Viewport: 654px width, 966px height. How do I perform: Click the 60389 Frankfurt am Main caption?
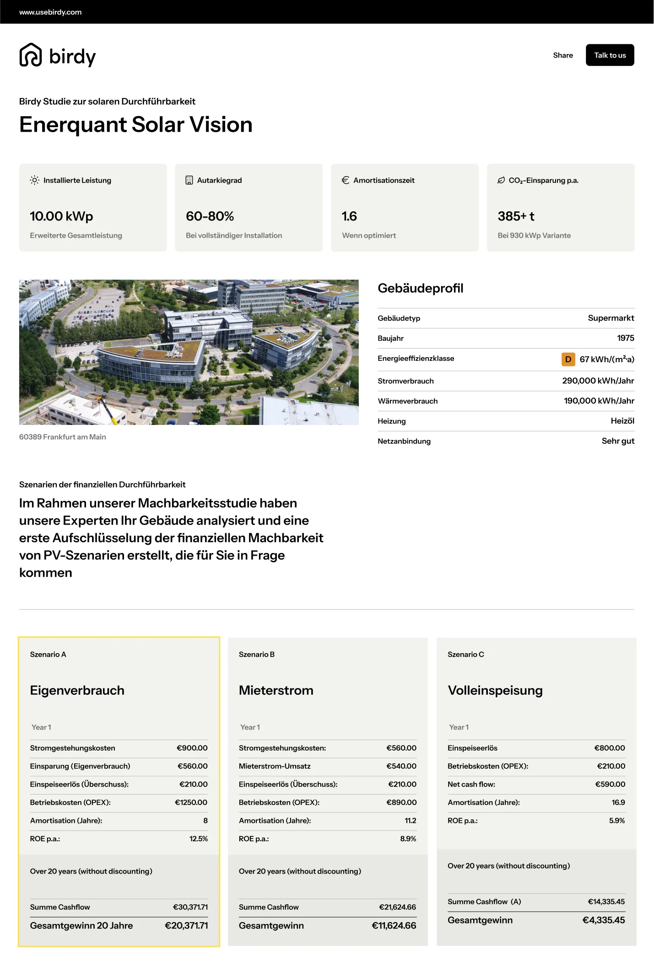click(62, 437)
